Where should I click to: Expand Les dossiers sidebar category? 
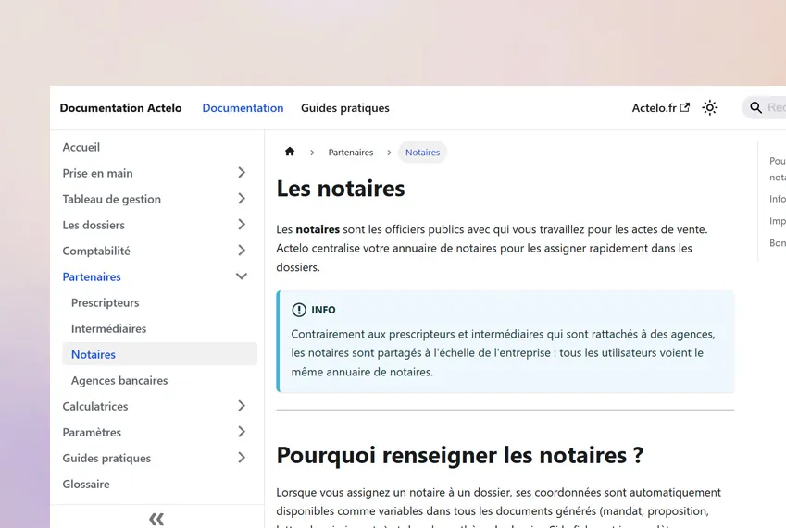click(242, 225)
